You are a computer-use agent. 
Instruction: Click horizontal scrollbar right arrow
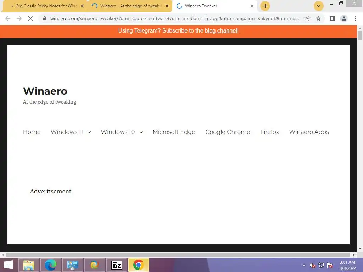[x=354, y=255]
